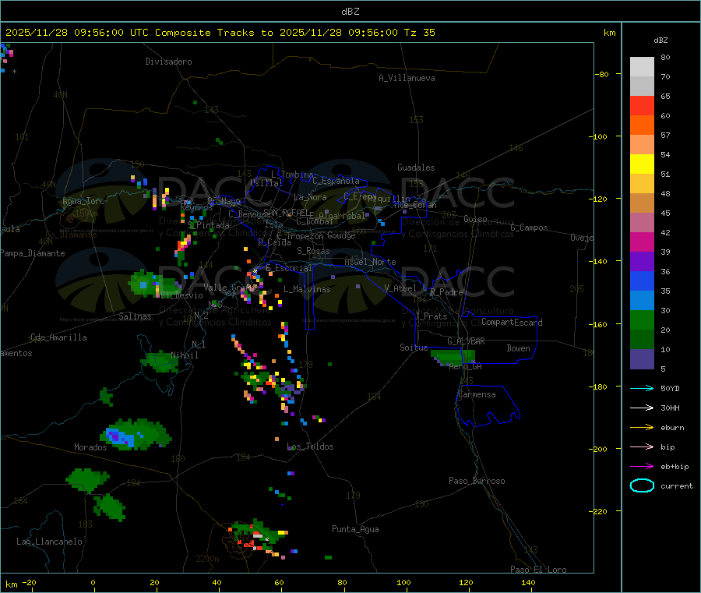Select the 30 dBZ green swatch
The height and width of the screenshot is (593, 701).
(x=642, y=319)
